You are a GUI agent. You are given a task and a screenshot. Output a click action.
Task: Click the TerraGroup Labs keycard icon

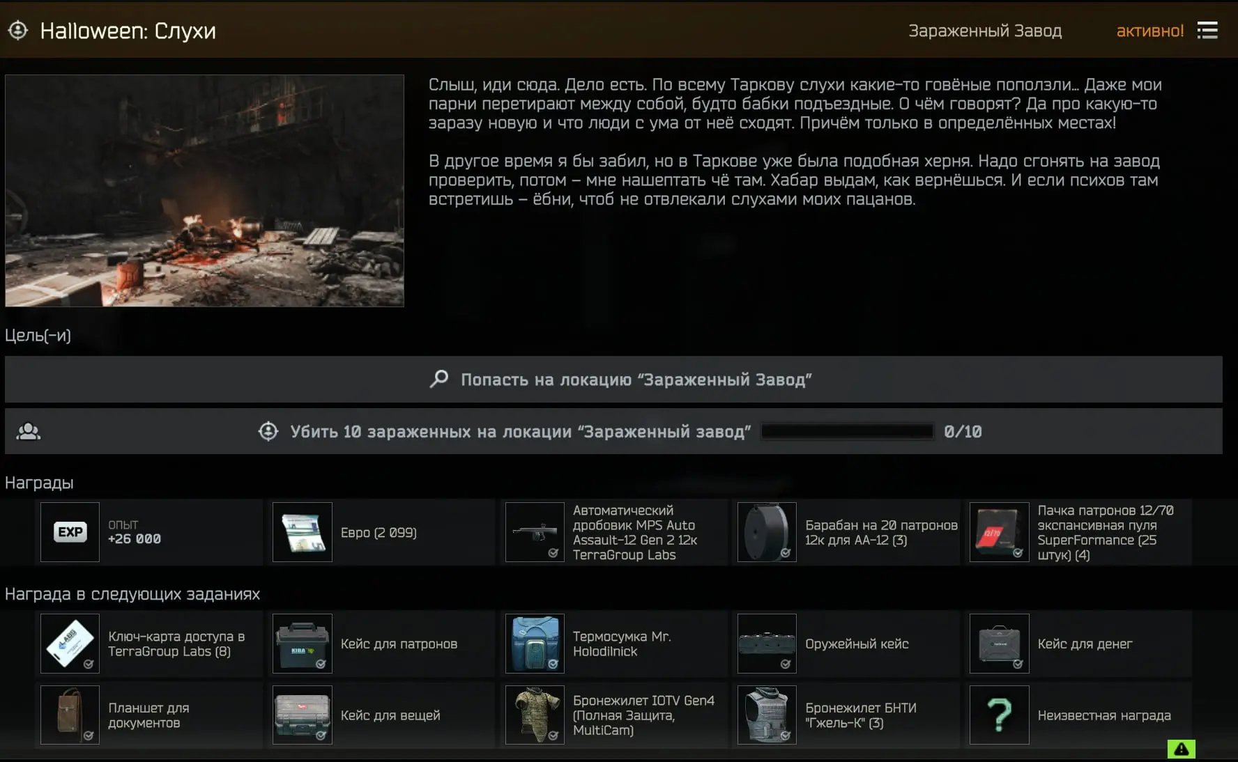(x=70, y=644)
